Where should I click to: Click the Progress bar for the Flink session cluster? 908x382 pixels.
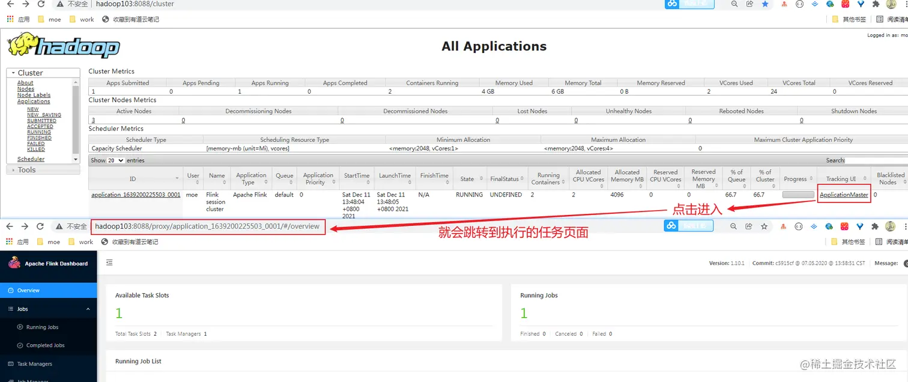(x=799, y=195)
